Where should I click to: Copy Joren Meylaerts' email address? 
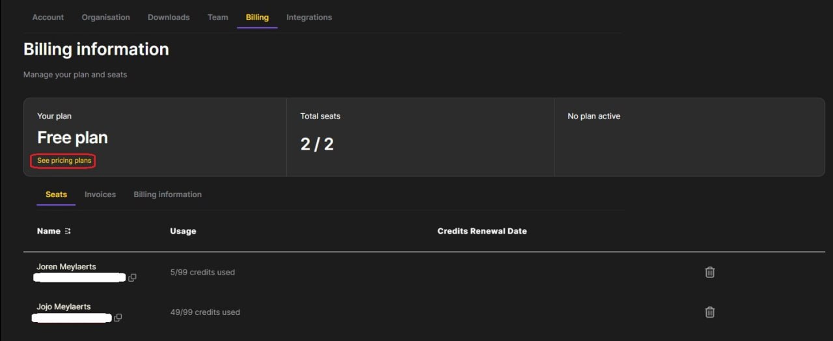(132, 278)
